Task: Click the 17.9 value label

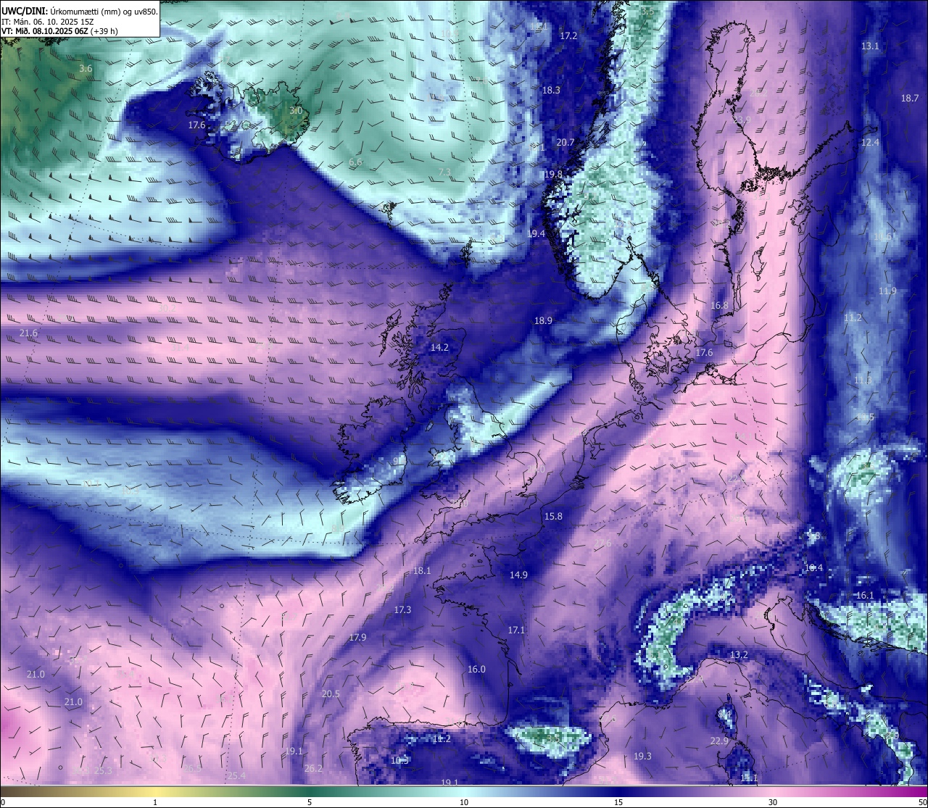Action: (x=357, y=637)
